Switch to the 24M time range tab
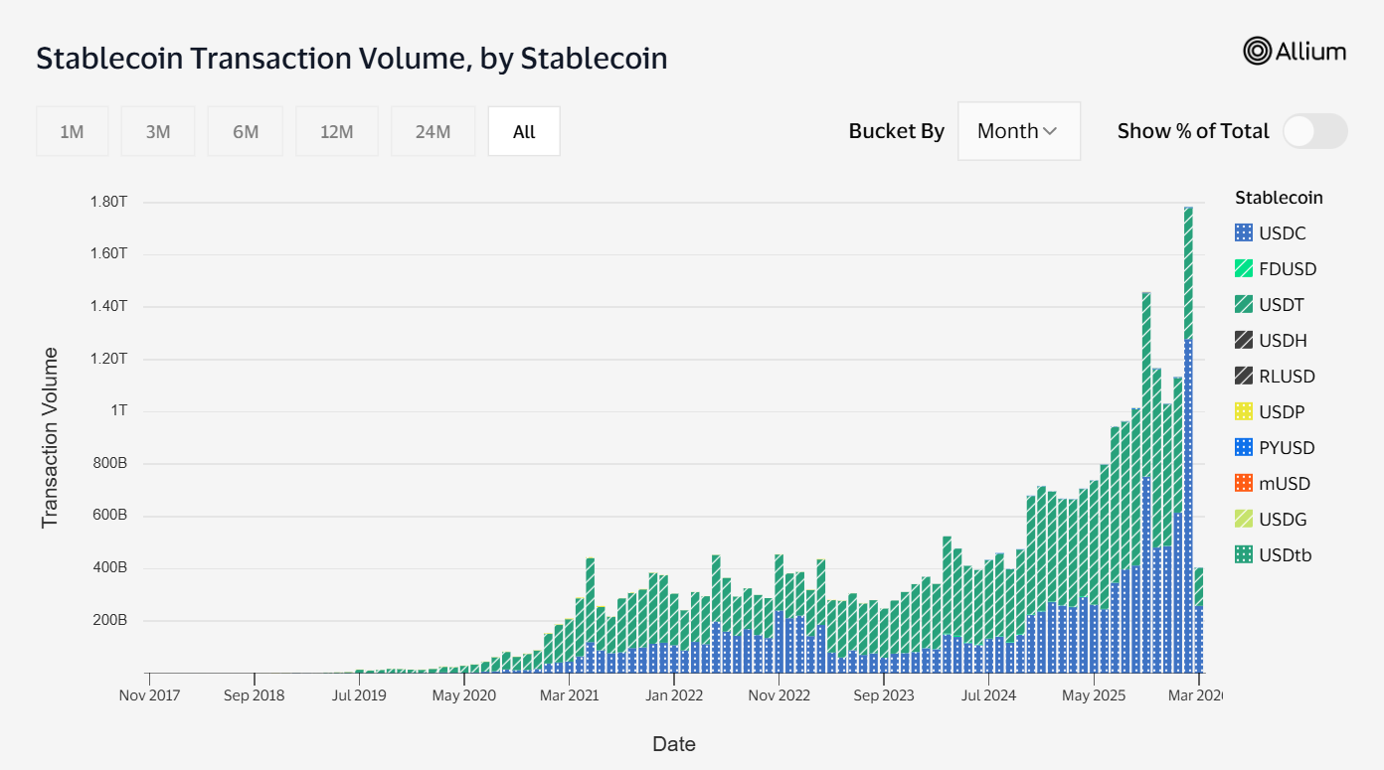The height and width of the screenshot is (770, 1384). point(432,130)
